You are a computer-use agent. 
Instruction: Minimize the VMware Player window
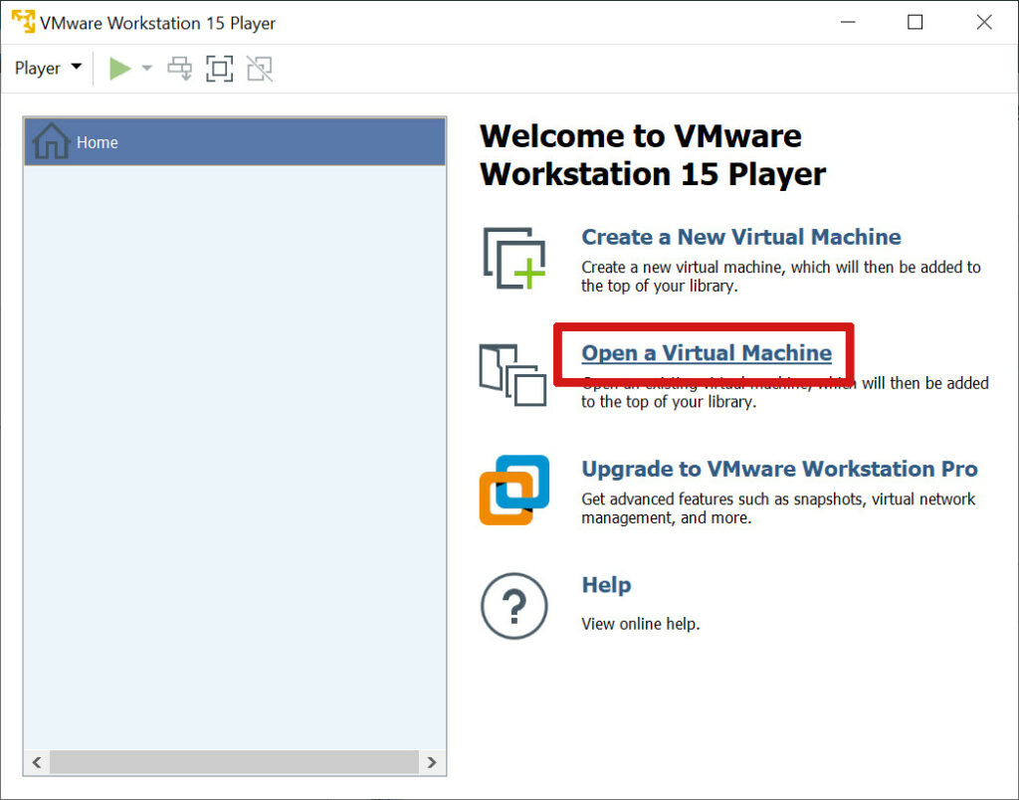point(848,22)
